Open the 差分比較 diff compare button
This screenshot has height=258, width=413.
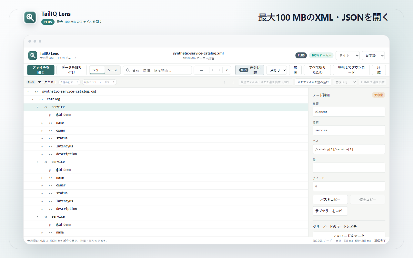pyautogui.click(x=250, y=70)
